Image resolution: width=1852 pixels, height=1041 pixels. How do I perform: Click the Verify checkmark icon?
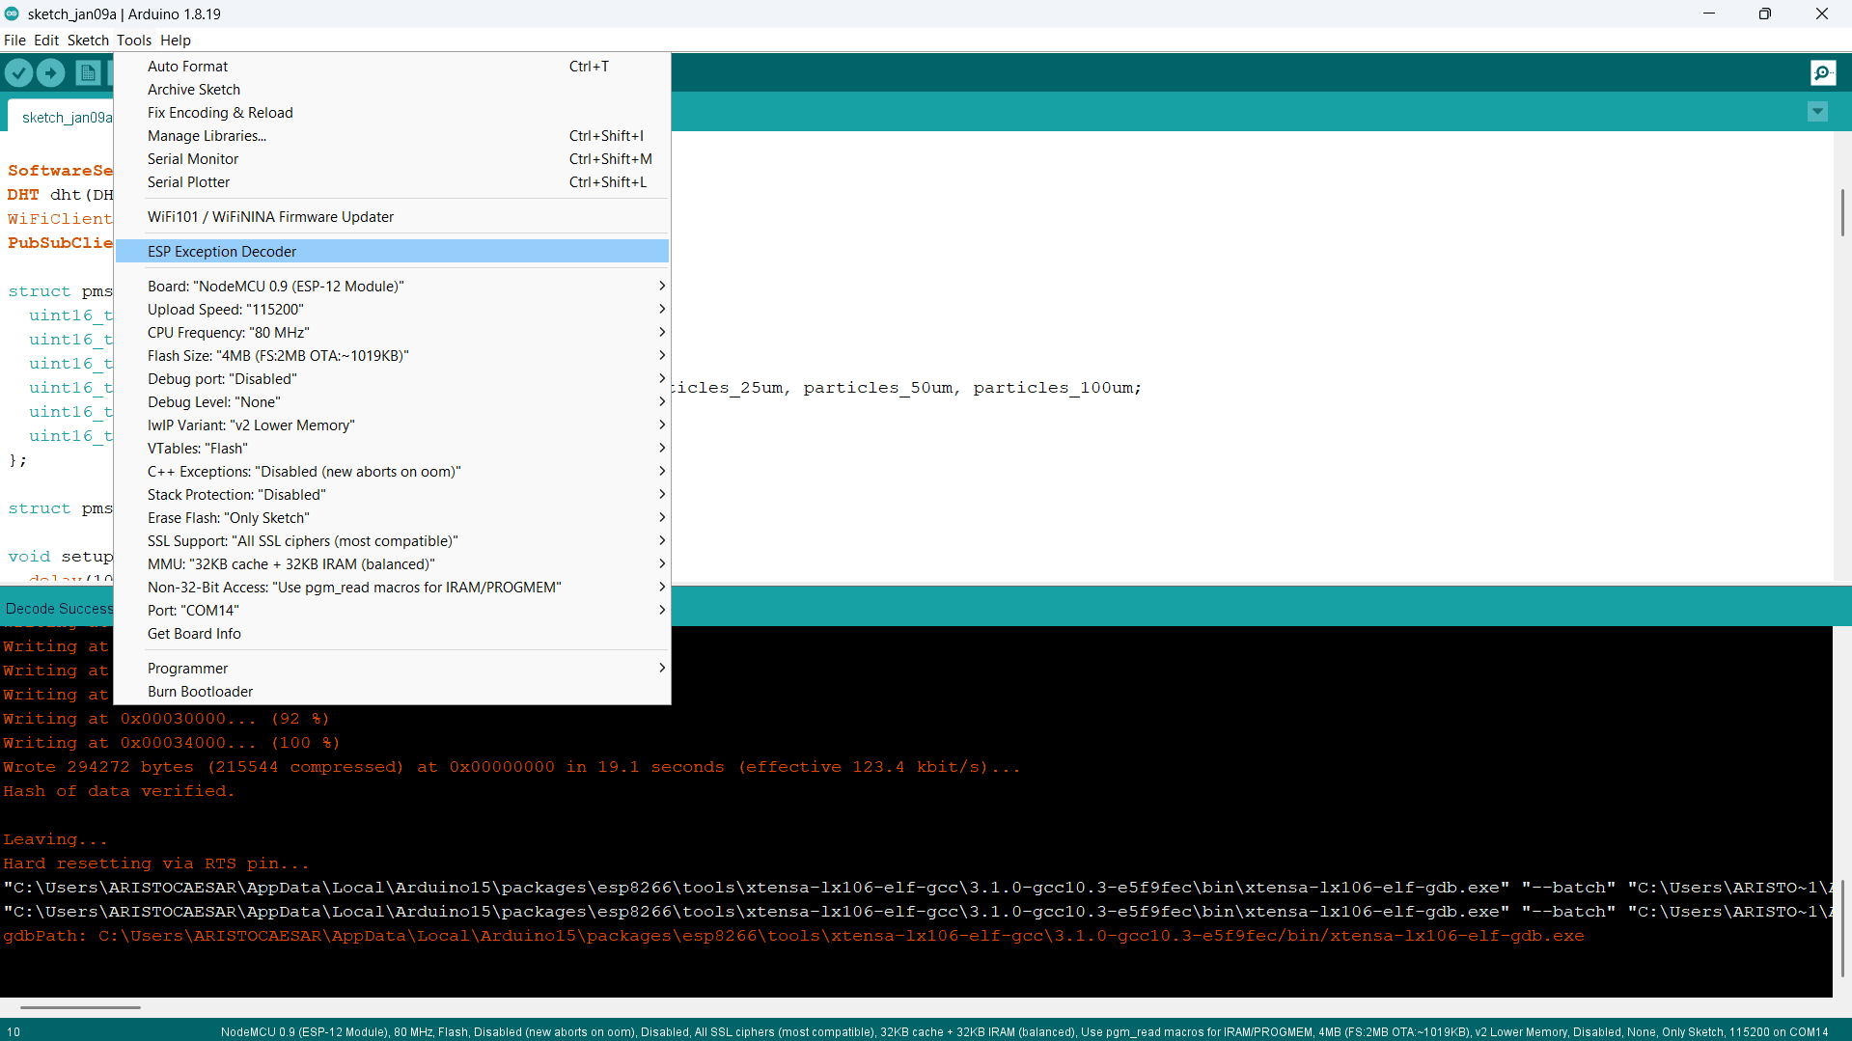18,72
